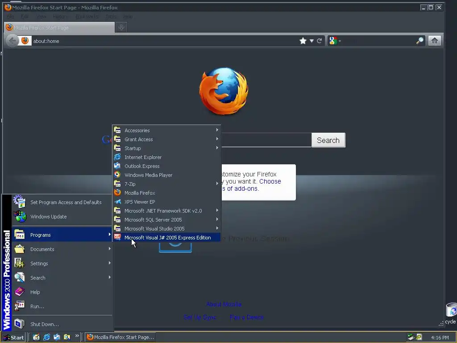
Task: Select the Mozilla Firefox Start Page tab
Action: point(59,28)
